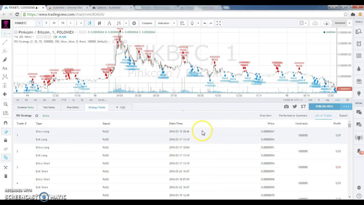The image size is (364, 205).
Task: Expand the crosshair tool flyout arrow
Action: pos(9,34)
